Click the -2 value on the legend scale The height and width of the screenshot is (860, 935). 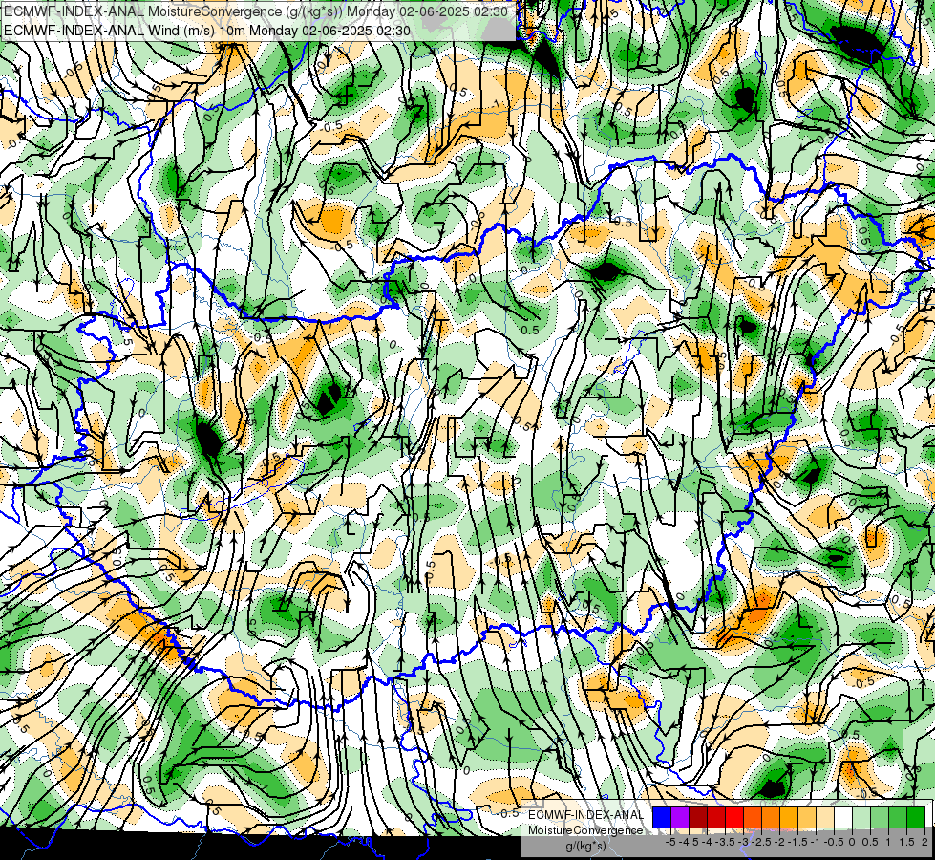tap(779, 842)
